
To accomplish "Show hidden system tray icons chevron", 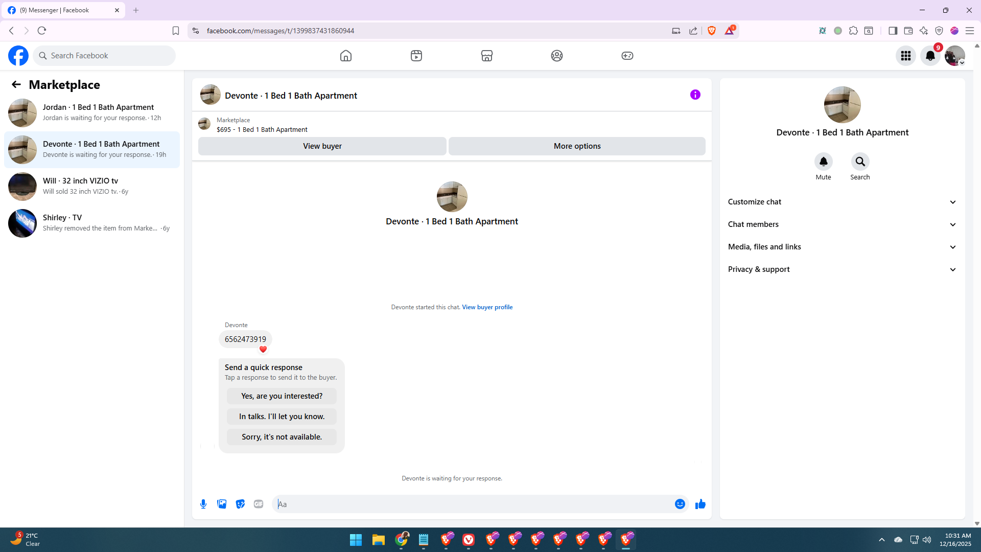I will pos(882,540).
